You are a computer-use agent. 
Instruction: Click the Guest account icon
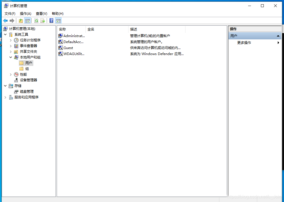pos(60,48)
